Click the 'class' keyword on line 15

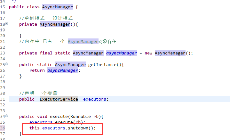(x=33, y=7)
